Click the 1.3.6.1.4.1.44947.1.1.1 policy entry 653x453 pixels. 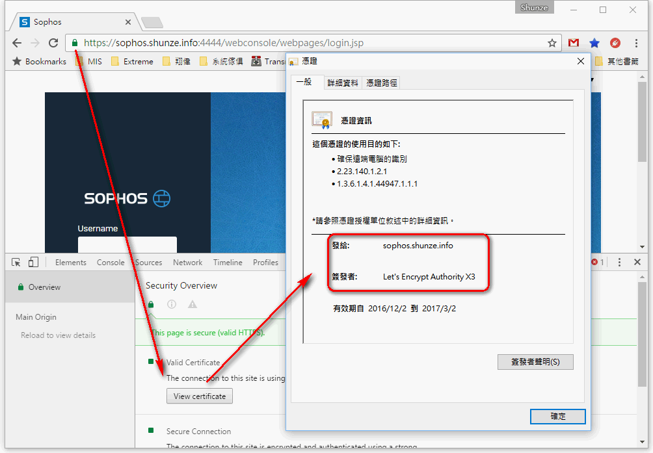pos(377,184)
